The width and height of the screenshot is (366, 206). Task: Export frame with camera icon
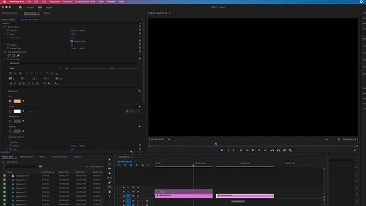point(284,150)
